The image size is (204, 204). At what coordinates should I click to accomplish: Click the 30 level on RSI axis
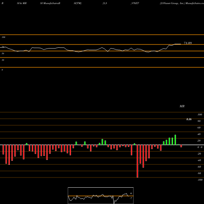(3, 60)
